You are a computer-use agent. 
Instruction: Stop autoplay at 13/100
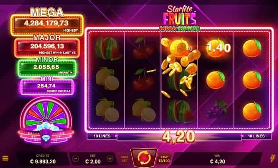(x=164, y=159)
